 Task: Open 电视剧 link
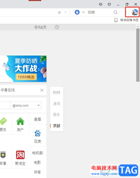click(37, 153)
